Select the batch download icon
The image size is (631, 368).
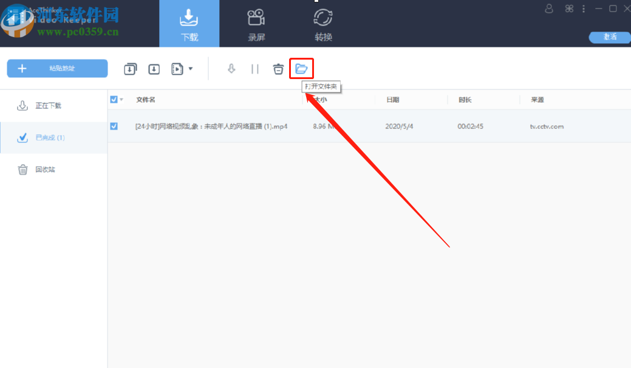pos(130,68)
